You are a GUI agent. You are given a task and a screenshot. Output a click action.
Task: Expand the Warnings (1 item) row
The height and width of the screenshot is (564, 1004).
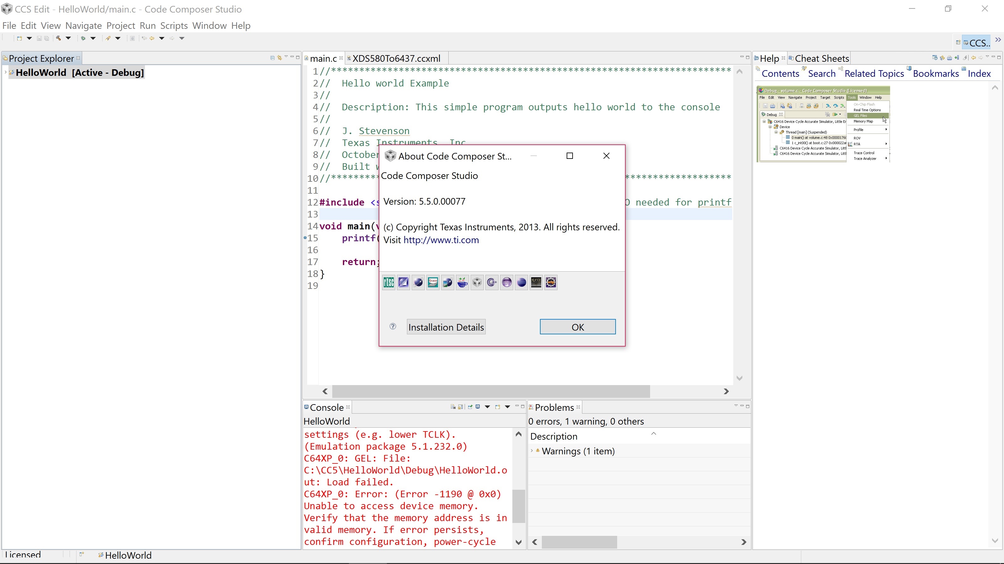pyautogui.click(x=532, y=451)
